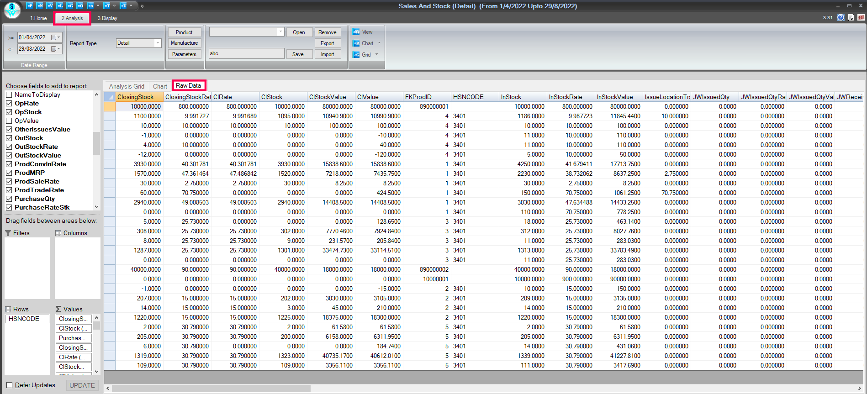
Task: Uncheck the OutStock field checkbox
Action: (9, 138)
